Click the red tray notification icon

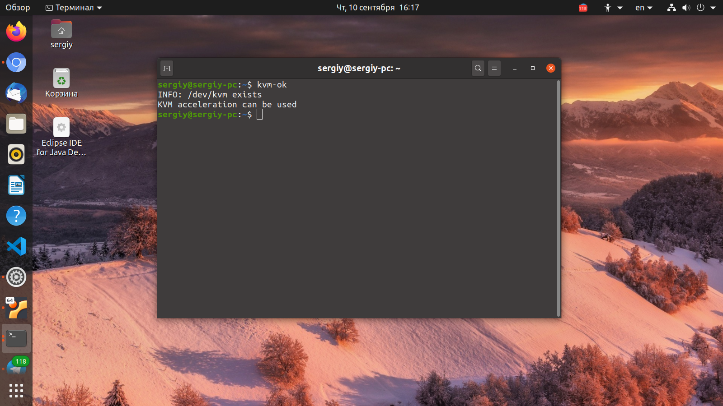[583, 8]
